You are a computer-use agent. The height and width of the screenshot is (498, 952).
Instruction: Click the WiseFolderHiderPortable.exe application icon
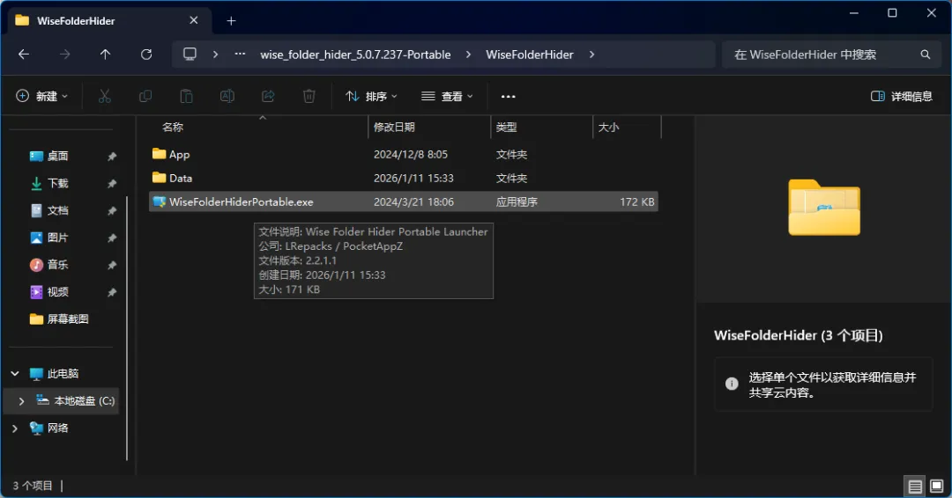(159, 201)
